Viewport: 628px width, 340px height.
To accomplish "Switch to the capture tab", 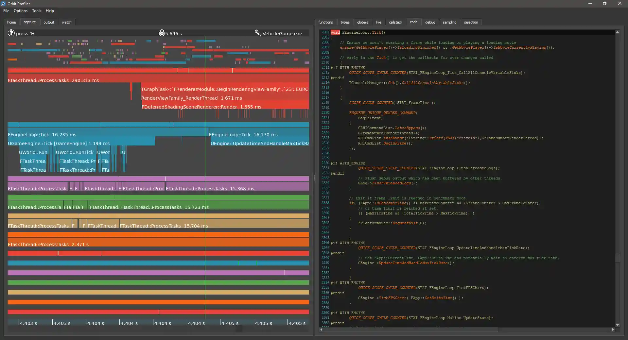I will [30, 22].
